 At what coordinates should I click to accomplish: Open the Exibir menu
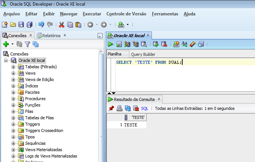[x=49, y=14]
